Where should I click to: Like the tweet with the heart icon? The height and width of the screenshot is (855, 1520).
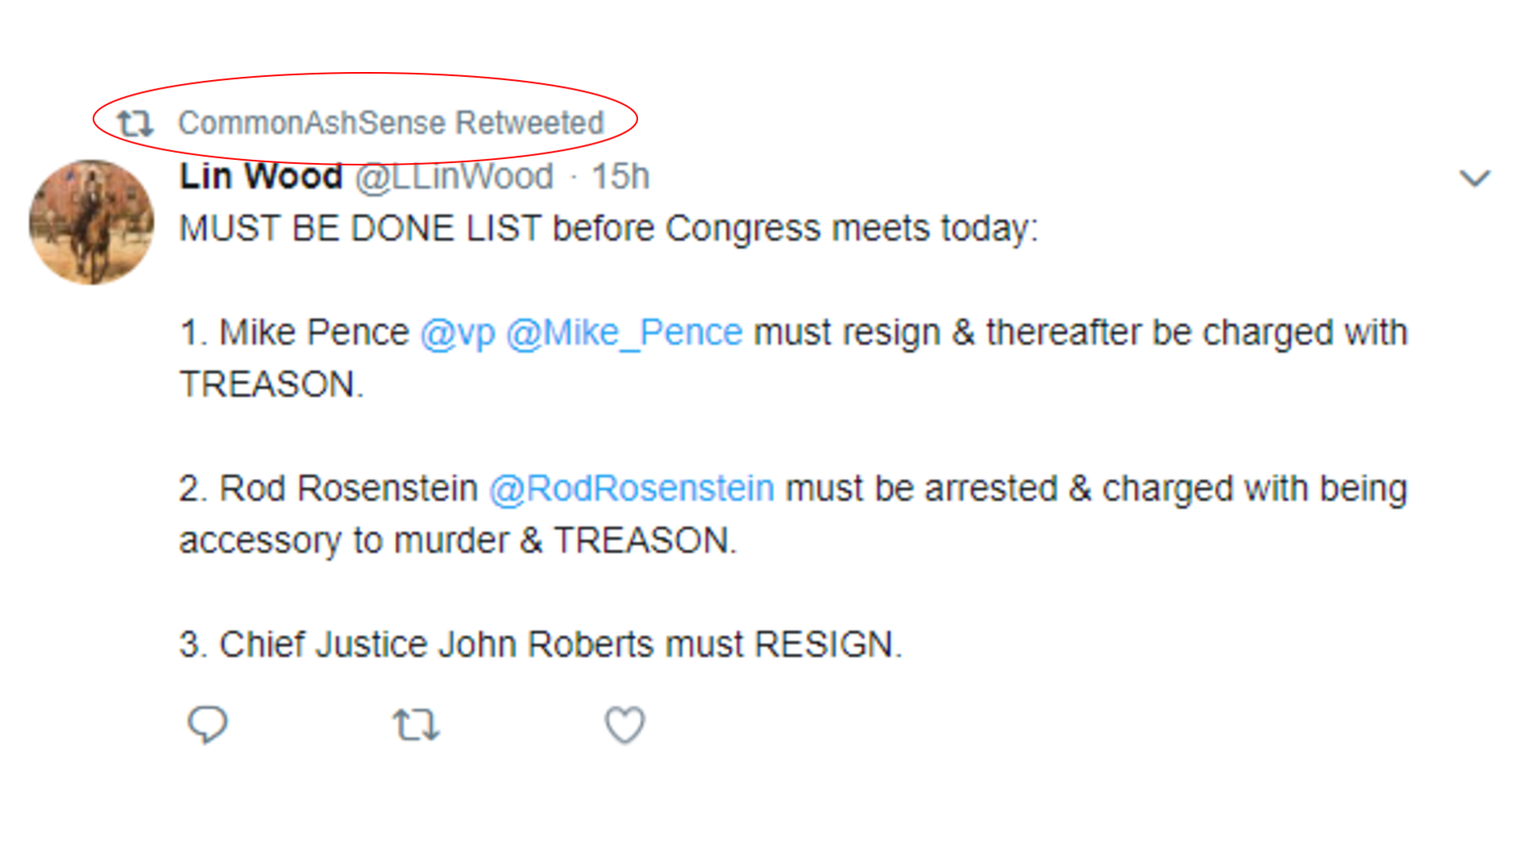(625, 724)
